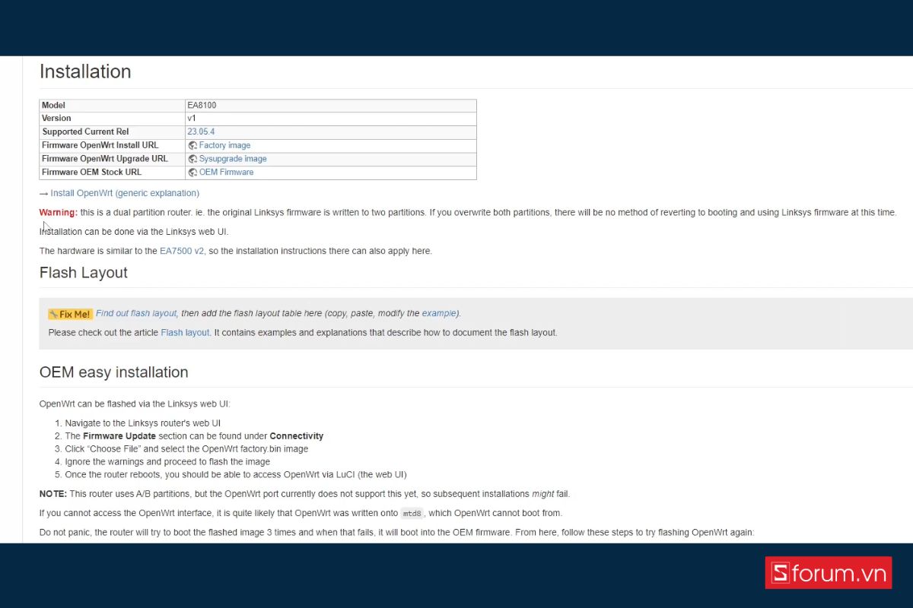Click 'OpenWrt can be flashed via' sentence

pyautogui.click(x=135, y=404)
